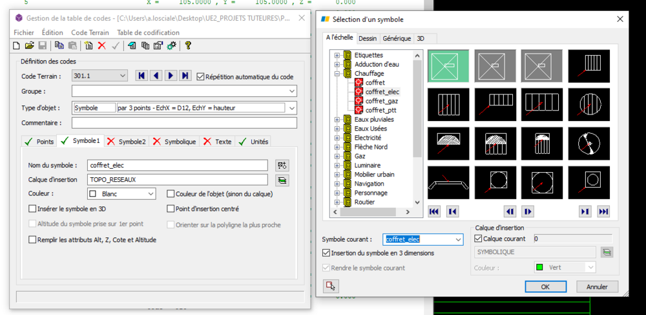Expand the Electricité tree node

pyautogui.click(x=337, y=138)
